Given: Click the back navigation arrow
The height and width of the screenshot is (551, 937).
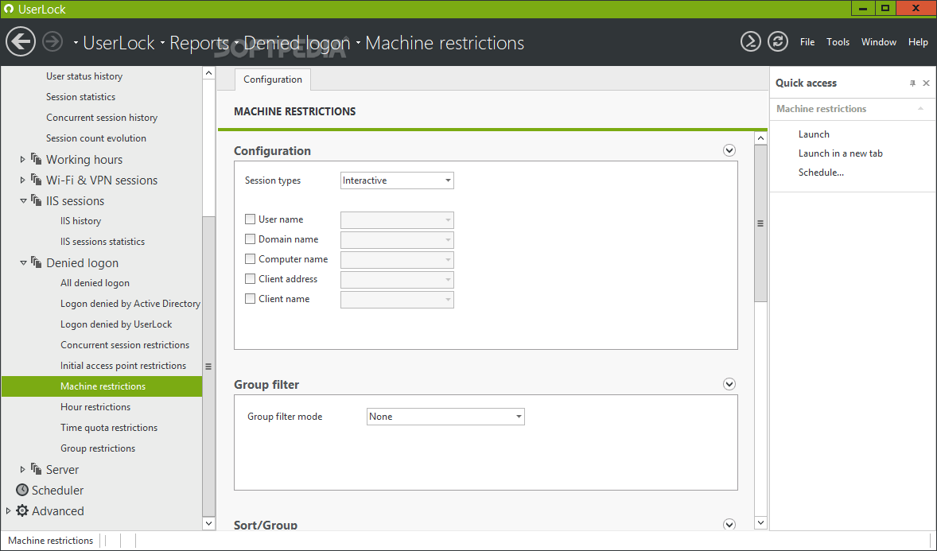Looking at the screenshot, I should (x=21, y=42).
